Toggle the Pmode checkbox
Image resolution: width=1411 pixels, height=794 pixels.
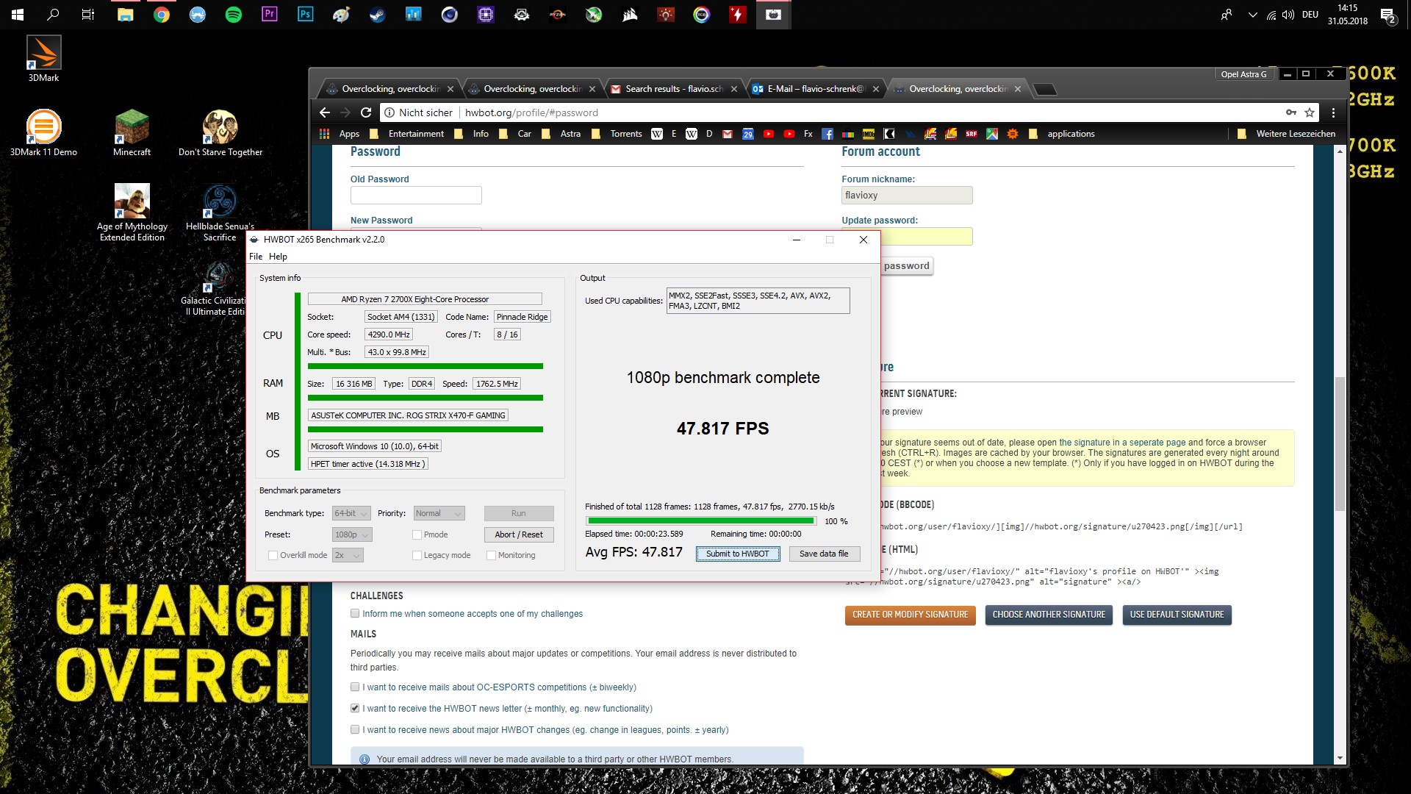click(417, 534)
